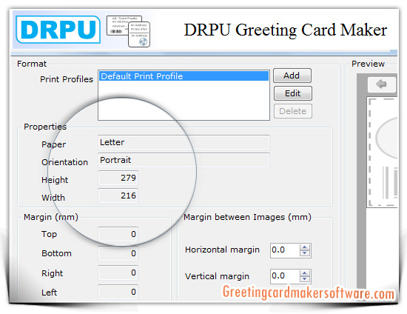Click the Delete profile button
Viewport: 407px width, 314px height.
click(x=293, y=111)
